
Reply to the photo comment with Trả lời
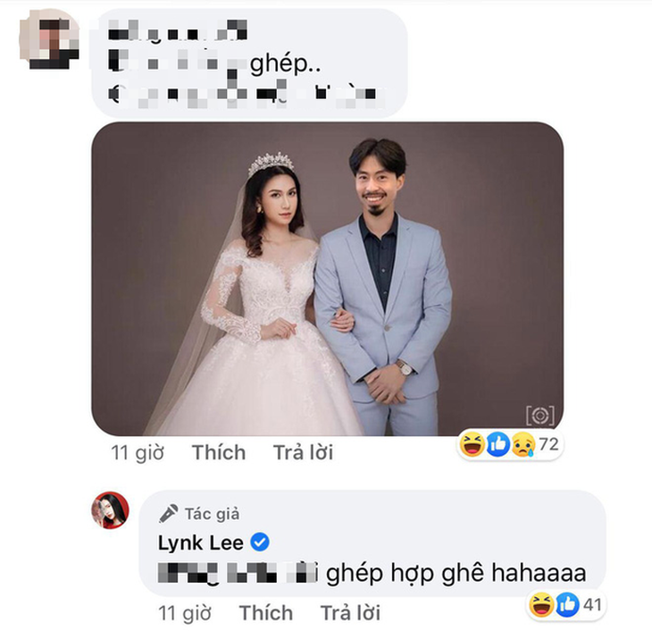coord(303,452)
